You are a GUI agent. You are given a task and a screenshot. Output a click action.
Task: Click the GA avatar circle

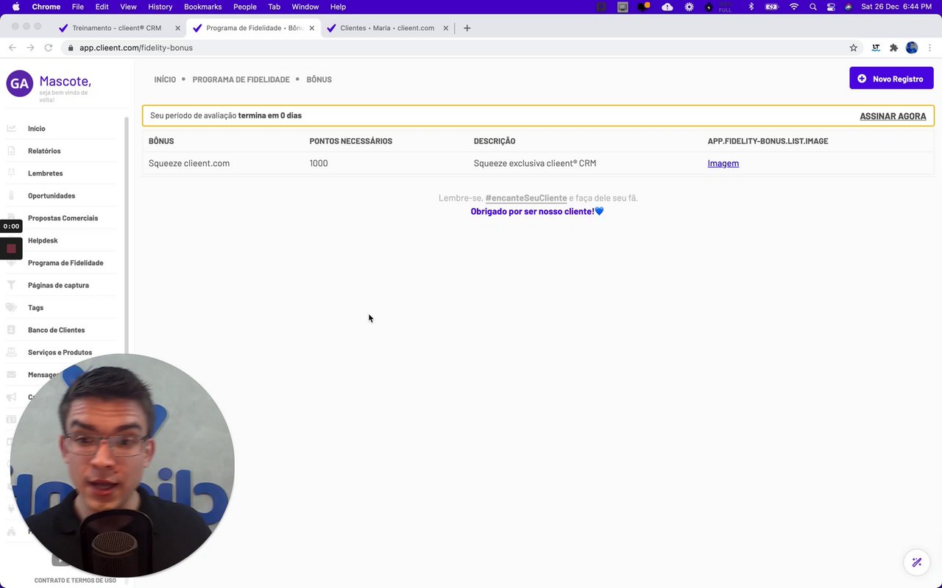20,84
